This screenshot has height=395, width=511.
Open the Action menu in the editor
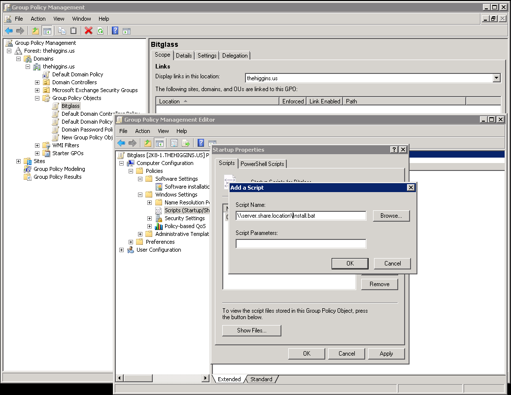click(x=142, y=131)
